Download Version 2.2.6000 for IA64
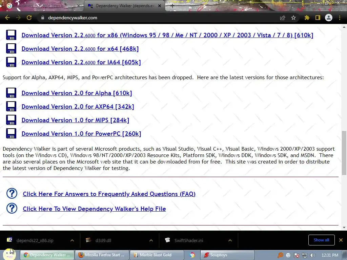The height and width of the screenshot is (260, 347). tap(81, 62)
